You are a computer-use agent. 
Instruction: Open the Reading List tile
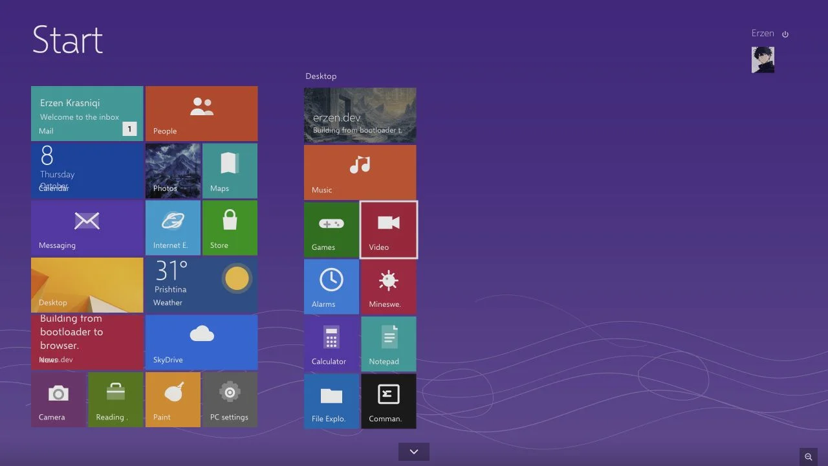pyautogui.click(x=116, y=399)
